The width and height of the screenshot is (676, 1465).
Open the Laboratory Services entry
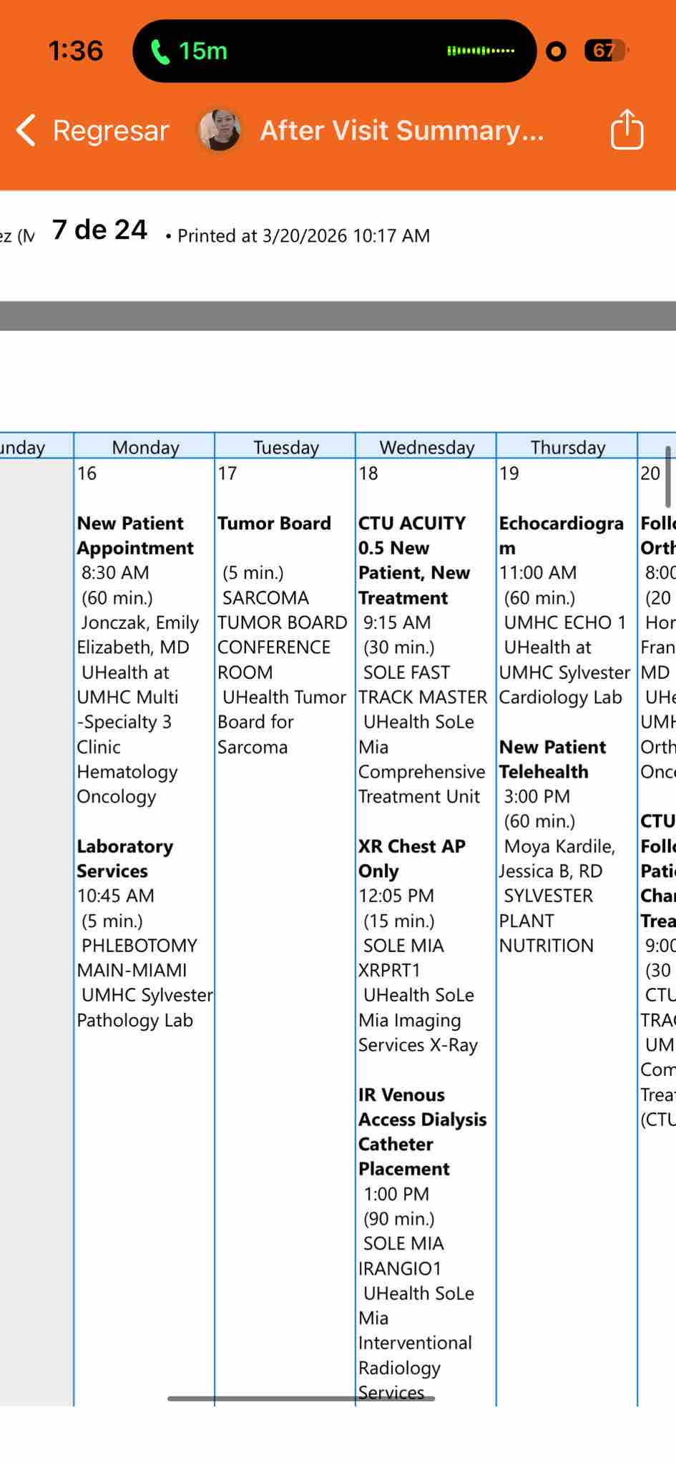(124, 858)
